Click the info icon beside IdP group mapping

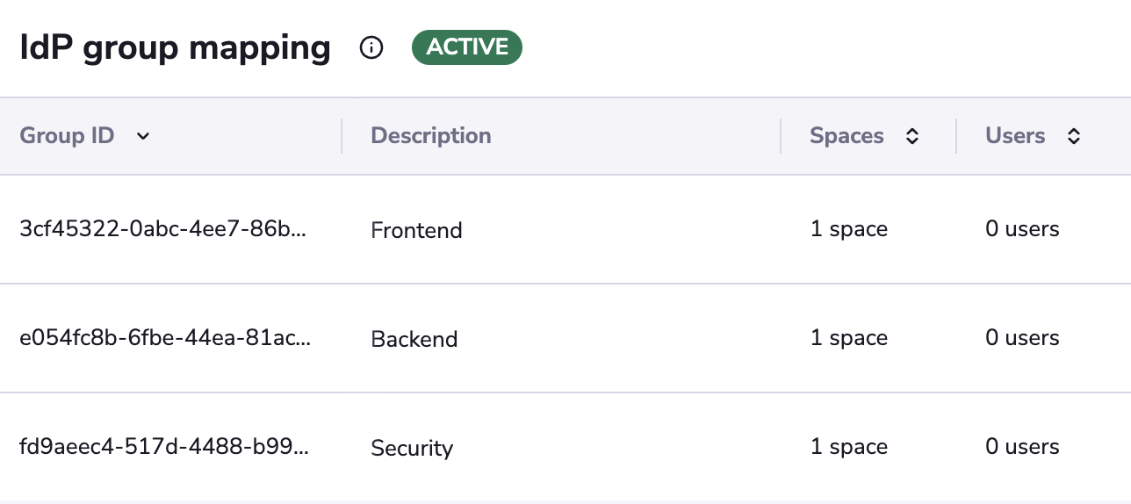click(x=371, y=48)
